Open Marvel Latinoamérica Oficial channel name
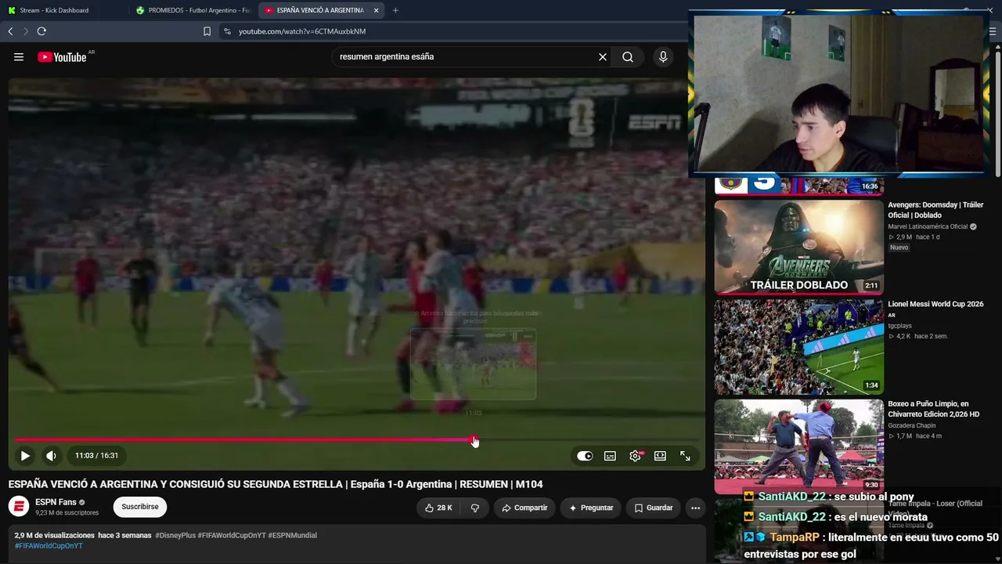 (x=928, y=226)
